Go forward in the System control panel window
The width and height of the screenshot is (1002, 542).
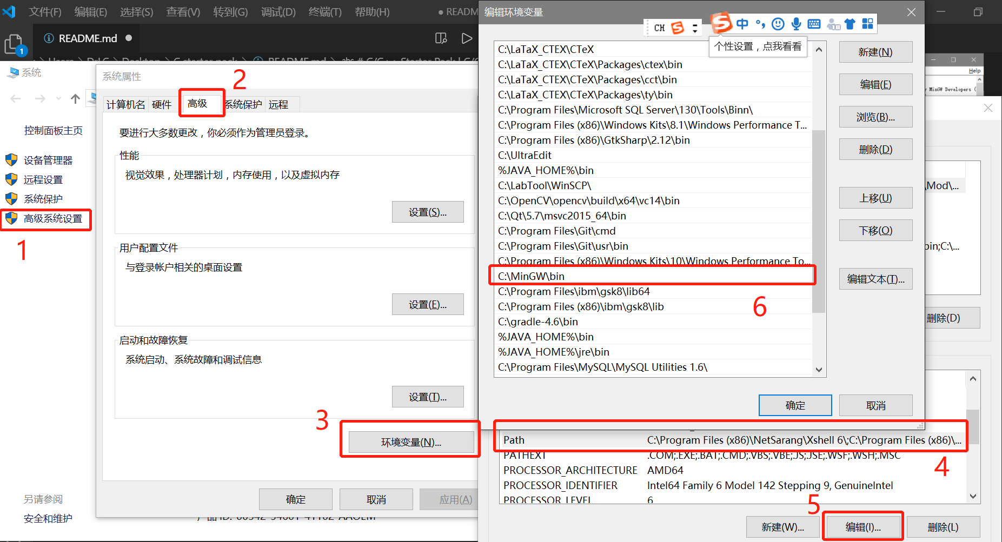point(40,98)
